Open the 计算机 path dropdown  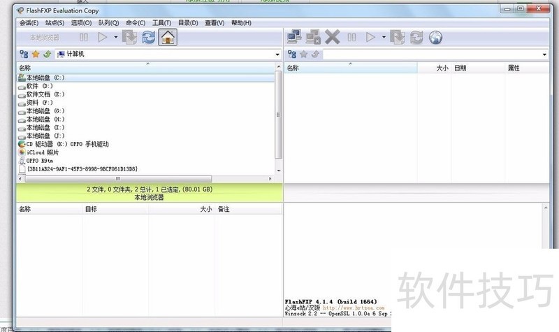pyautogui.click(x=277, y=55)
